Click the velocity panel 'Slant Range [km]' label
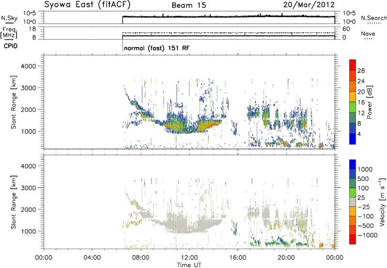The image size is (387, 268). click(14, 202)
